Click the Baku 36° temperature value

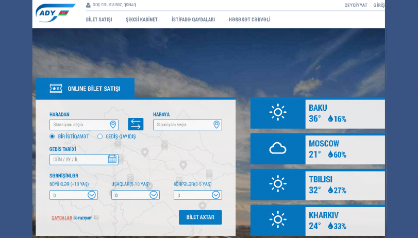pyautogui.click(x=315, y=118)
